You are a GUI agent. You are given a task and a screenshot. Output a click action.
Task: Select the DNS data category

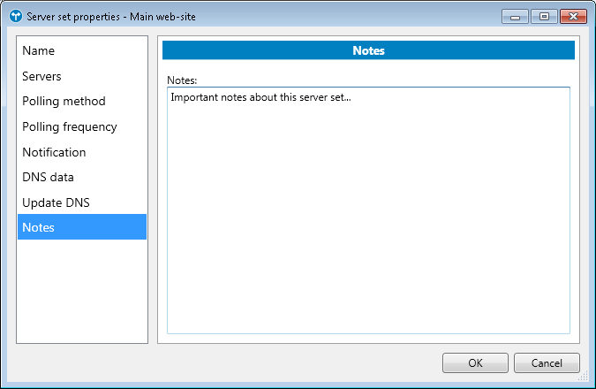[x=48, y=177]
